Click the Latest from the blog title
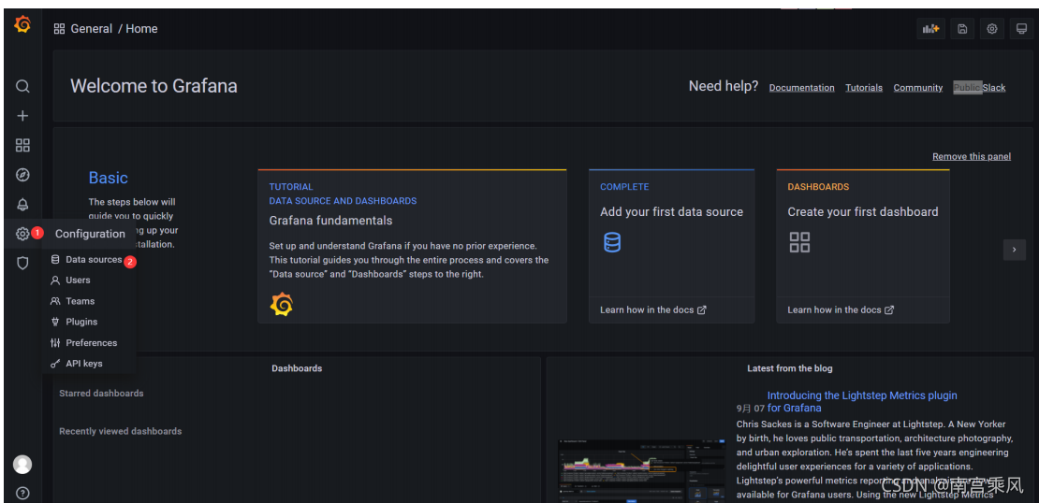This screenshot has height=503, width=1039. [790, 368]
